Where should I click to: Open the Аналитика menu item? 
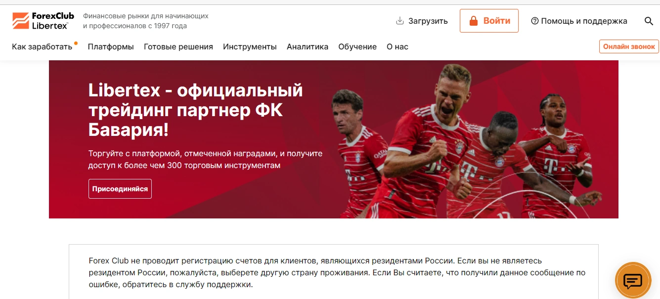coord(308,47)
